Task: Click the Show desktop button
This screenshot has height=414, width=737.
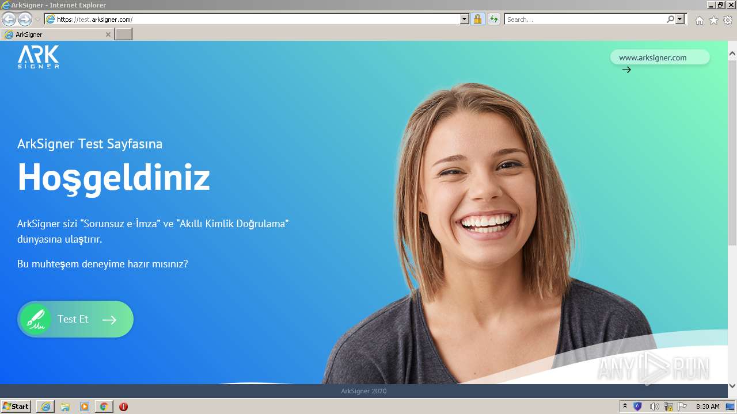Action: point(730,407)
